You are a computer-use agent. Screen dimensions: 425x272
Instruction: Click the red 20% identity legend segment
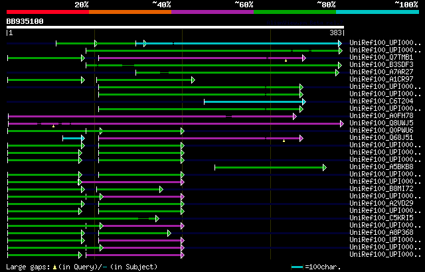click(x=48, y=12)
